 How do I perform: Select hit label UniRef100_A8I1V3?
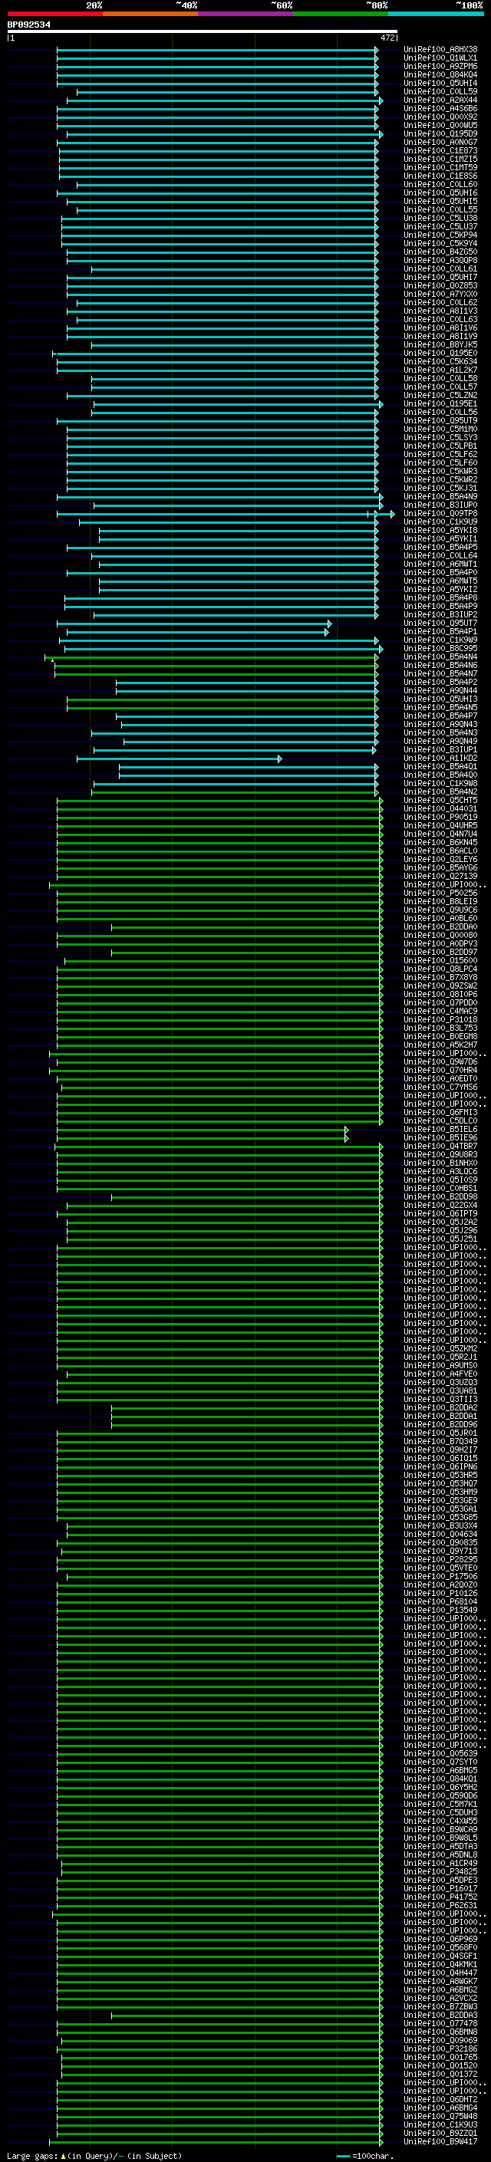[440, 311]
